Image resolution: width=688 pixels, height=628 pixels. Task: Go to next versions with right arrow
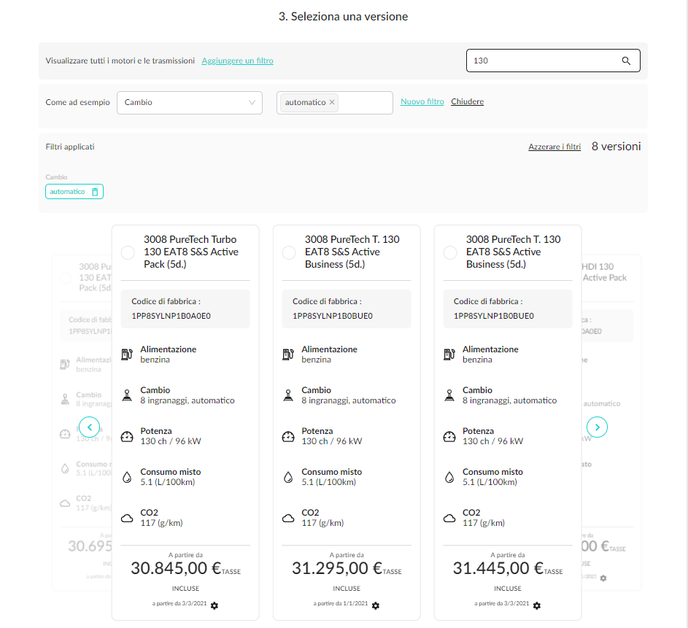pyautogui.click(x=598, y=427)
